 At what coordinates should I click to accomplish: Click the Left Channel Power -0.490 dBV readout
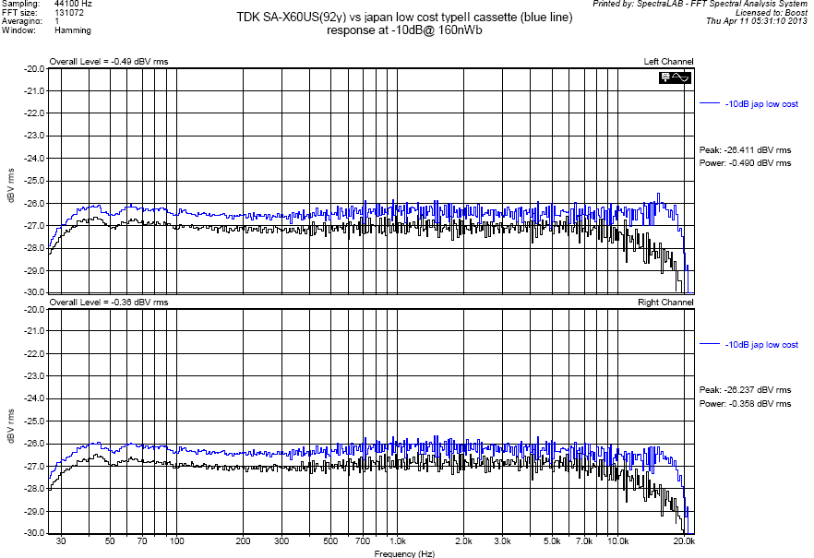(x=745, y=163)
